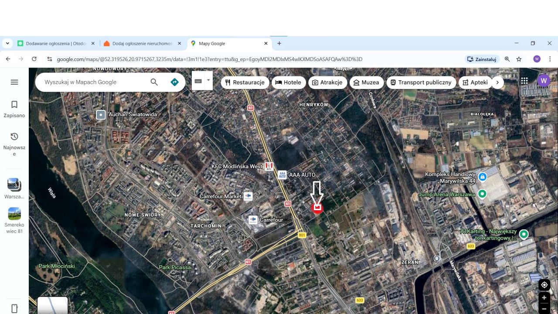
Task: Click the show-your-location icon
Action: tap(544, 284)
